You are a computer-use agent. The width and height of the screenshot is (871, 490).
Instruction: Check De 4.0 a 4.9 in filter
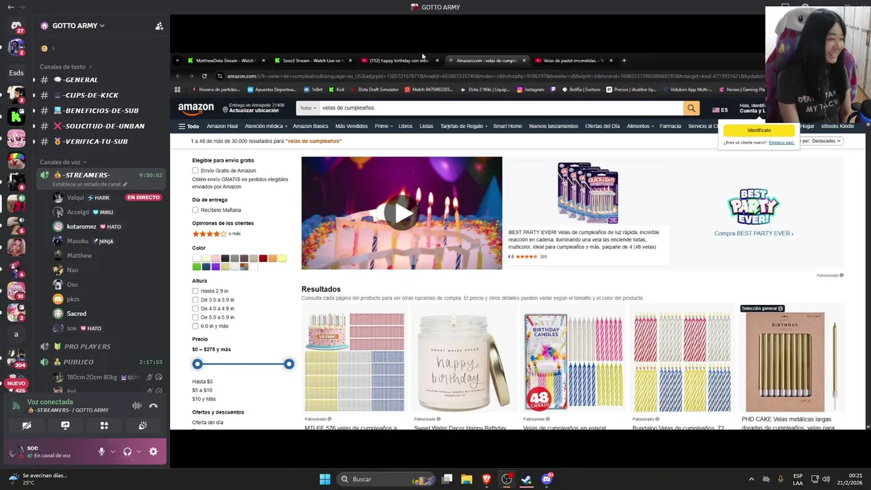(x=195, y=309)
